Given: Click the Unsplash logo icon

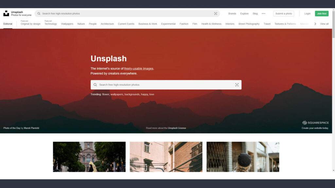Looking at the screenshot, I should tap(6, 13).
